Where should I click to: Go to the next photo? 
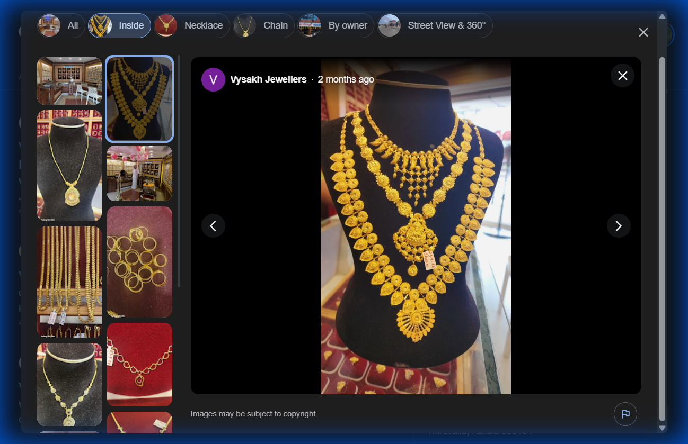[619, 225]
